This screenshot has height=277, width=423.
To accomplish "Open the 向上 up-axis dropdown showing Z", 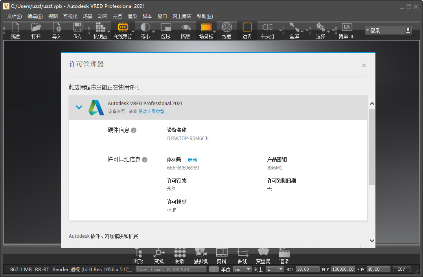I will click(274, 269).
